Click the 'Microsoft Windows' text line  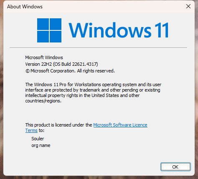44,57
